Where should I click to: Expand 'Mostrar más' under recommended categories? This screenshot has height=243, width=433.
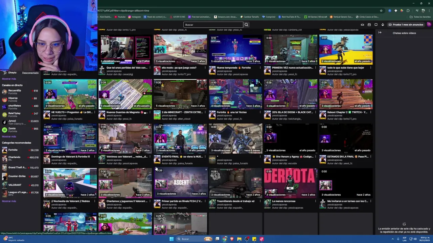point(9,201)
